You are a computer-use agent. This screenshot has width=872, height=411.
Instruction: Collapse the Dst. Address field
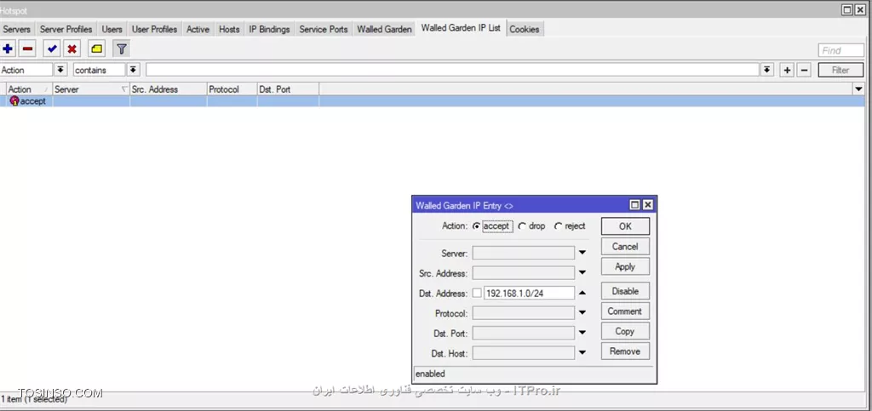582,293
